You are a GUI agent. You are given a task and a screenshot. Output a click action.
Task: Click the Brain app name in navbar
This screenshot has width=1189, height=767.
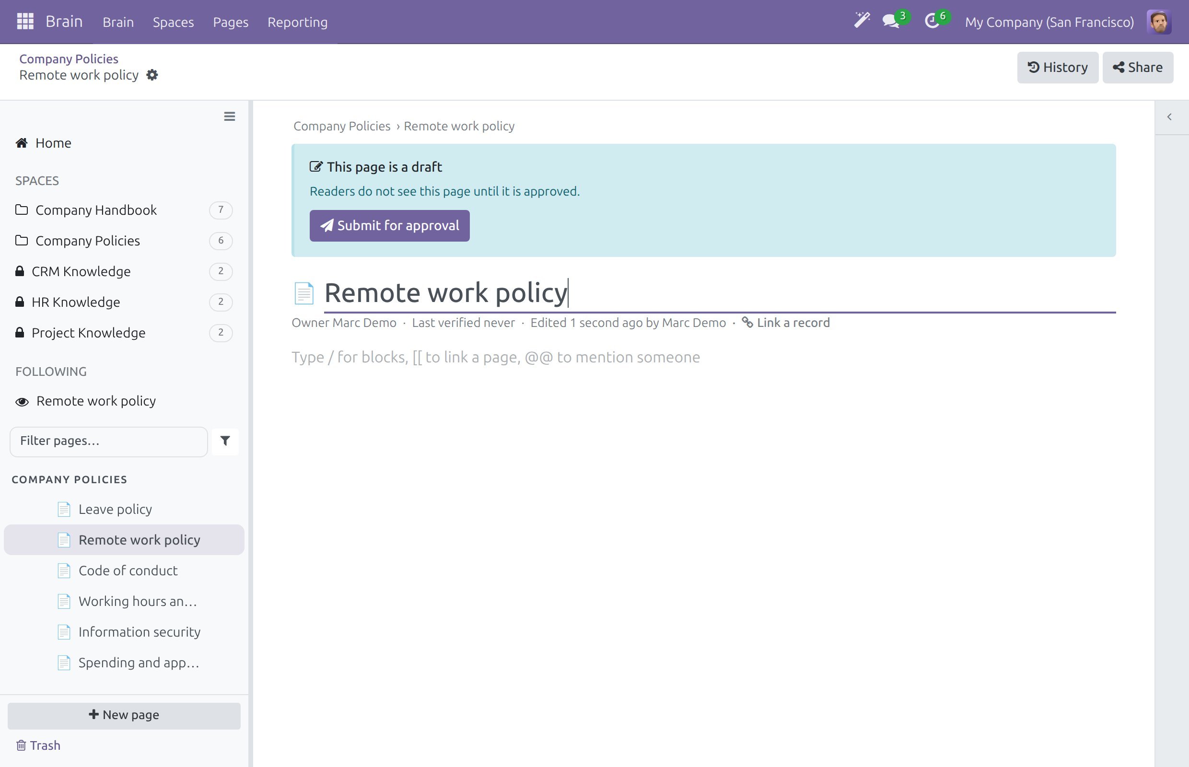pos(64,22)
